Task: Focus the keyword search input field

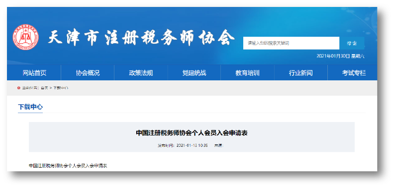Action: [291, 43]
